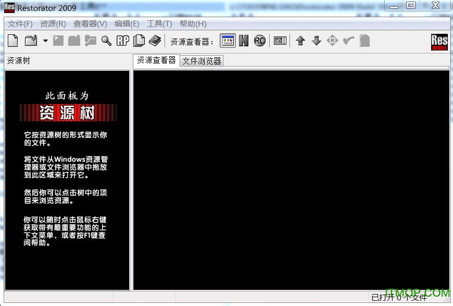Click the 已打开 0 个文件 status area
453x306 pixels.
pos(398,298)
